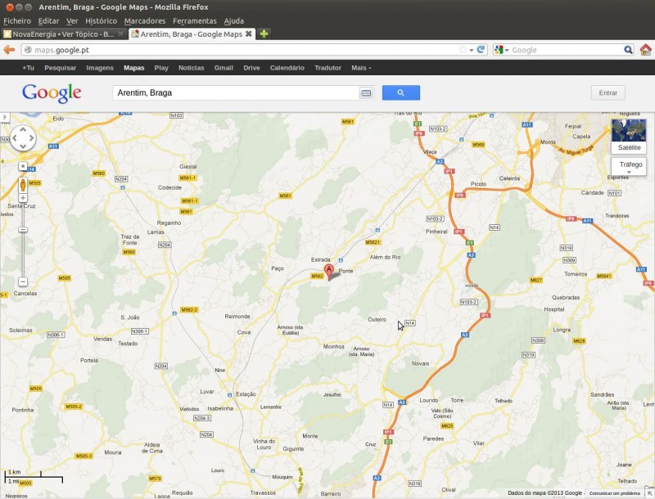Click the Celeirós place label on map
This screenshot has width=655, height=499.
point(509,178)
